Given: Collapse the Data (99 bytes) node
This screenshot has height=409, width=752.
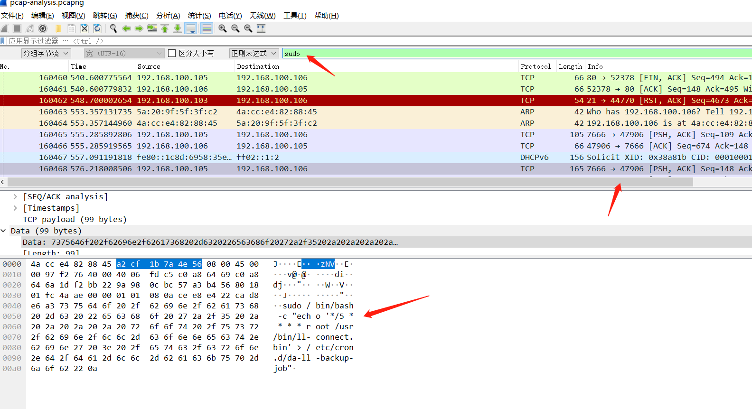Looking at the screenshot, I should pyautogui.click(x=3, y=231).
